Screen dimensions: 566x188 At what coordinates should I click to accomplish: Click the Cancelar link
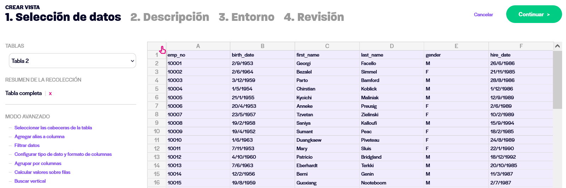coord(483,14)
